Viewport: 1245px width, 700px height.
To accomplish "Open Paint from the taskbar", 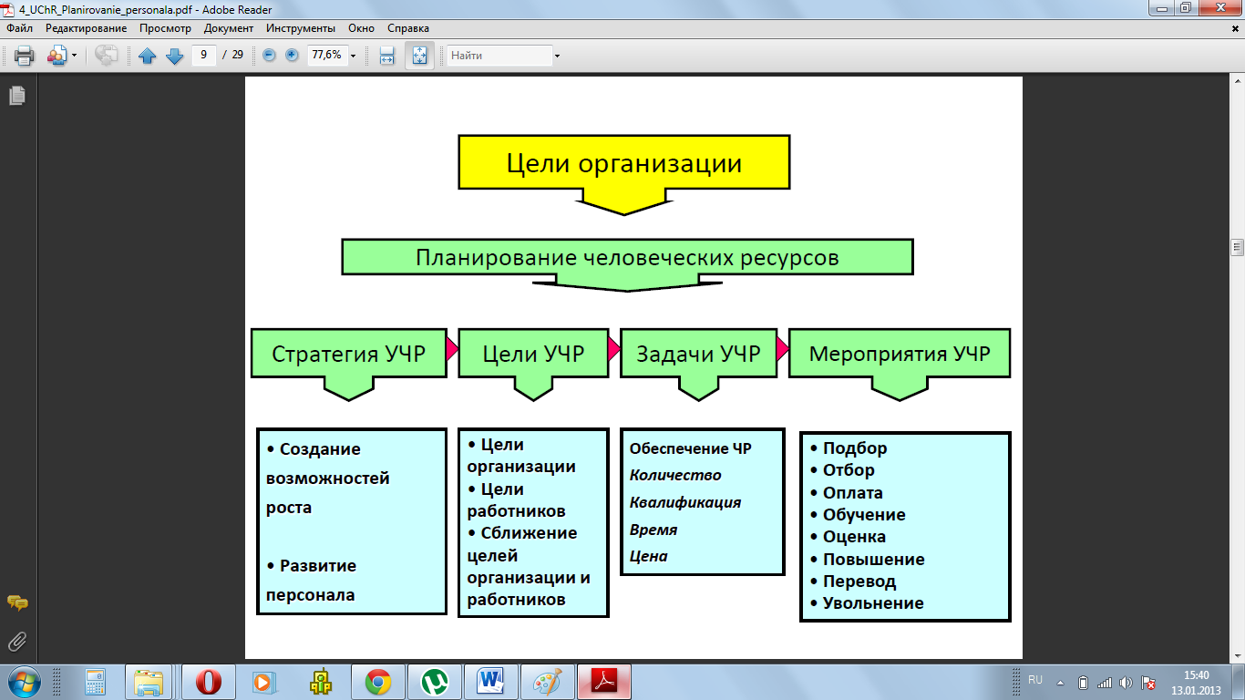I will click(x=547, y=682).
